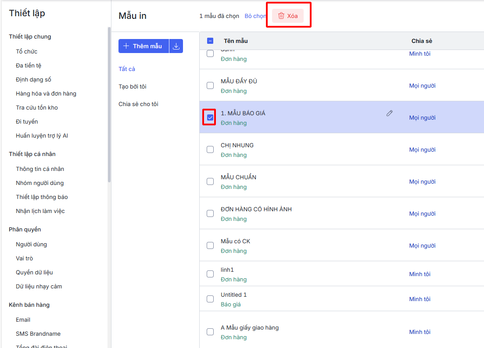Click the settings sidebar vertical scrollbar
This screenshot has height=348, width=484.
coord(109,105)
